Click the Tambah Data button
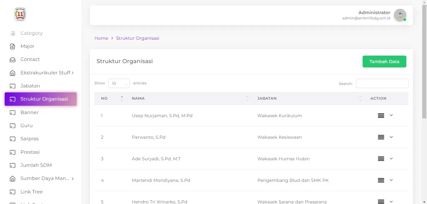The width and height of the screenshot is (427, 204). (x=384, y=62)
